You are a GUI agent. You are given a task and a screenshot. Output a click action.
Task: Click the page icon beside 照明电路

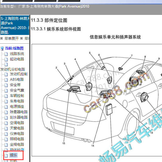(x=6, y=139)
